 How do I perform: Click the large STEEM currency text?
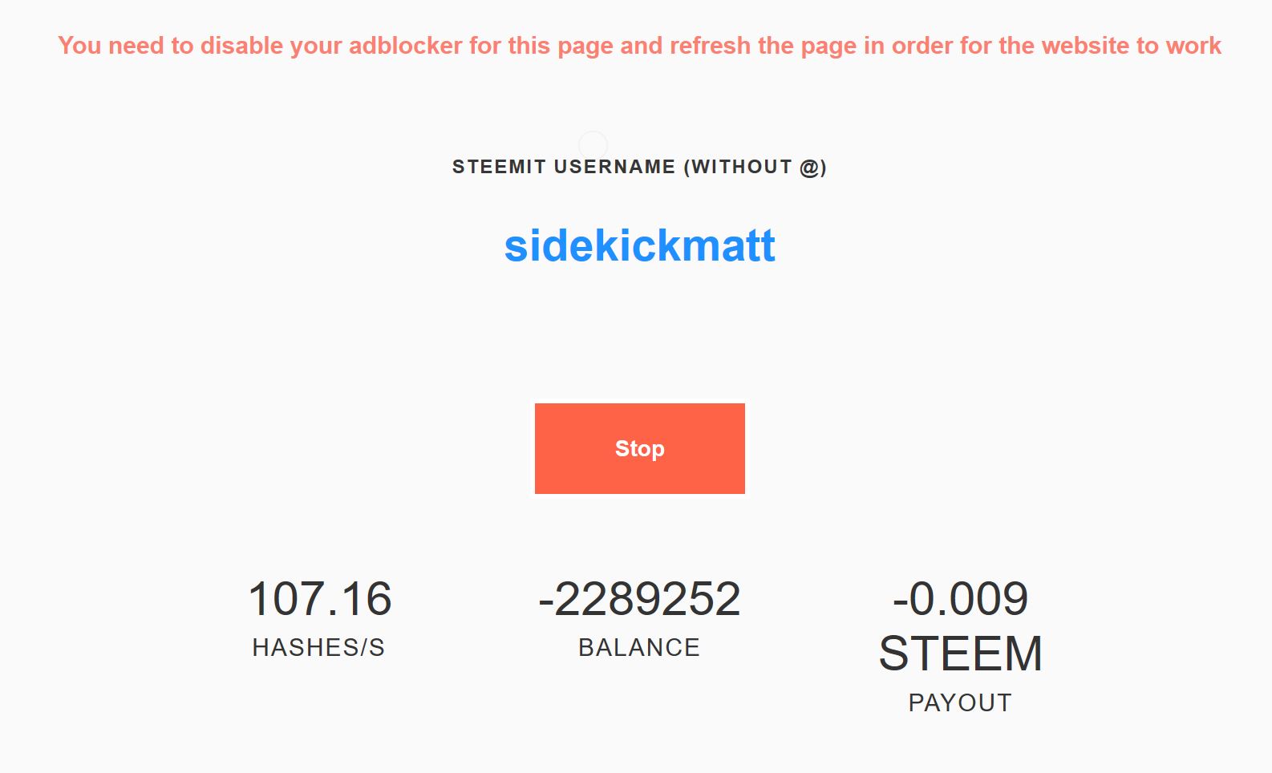[960, 654]
